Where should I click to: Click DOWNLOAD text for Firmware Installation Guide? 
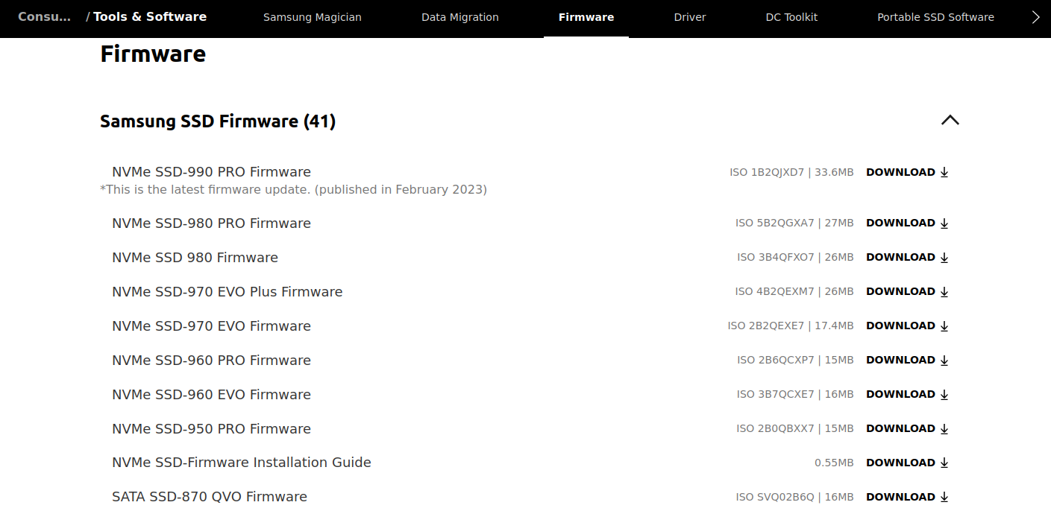[900, 463]
